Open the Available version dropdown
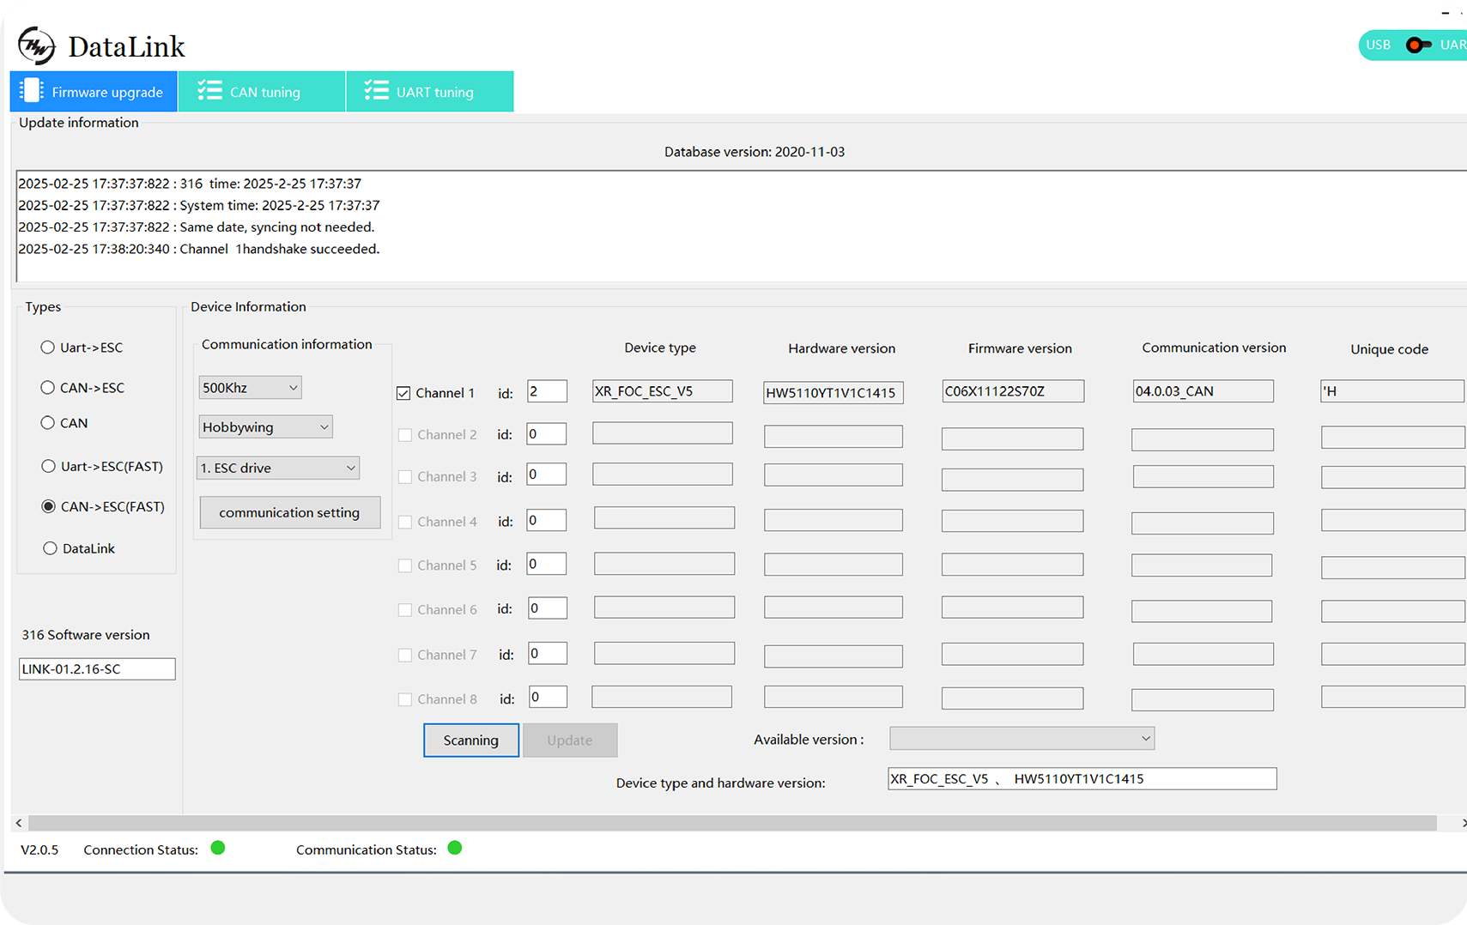Image resolution: width=1467 pixels, height=925 pixels. pyautogui.click(x=1021, y=739)
